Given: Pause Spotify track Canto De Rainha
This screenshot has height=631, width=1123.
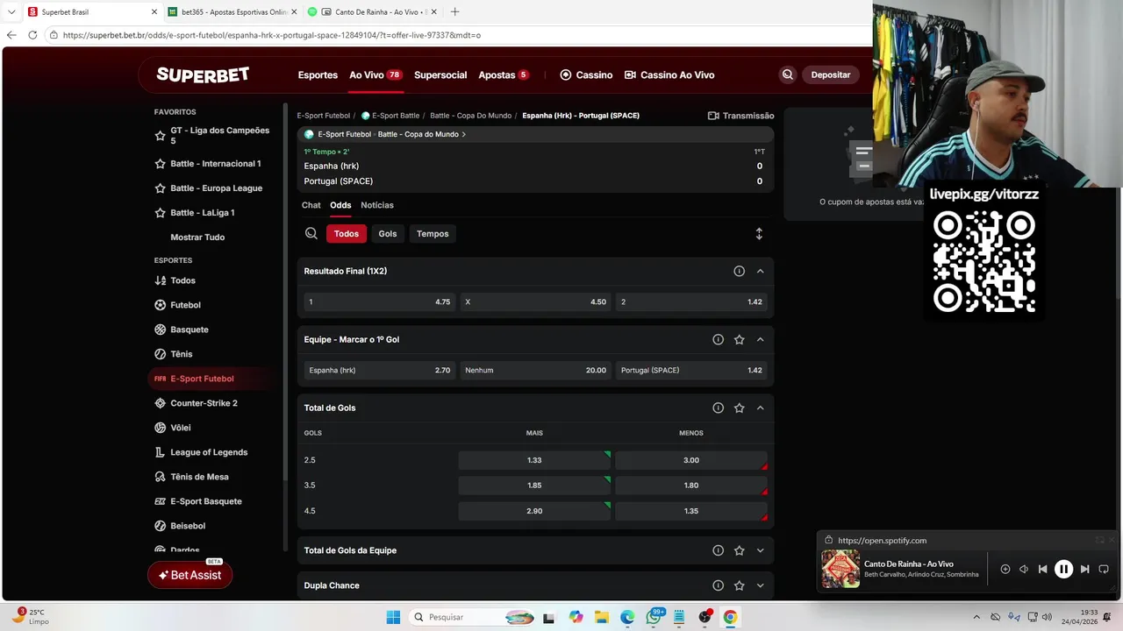Looking at the screenshot, I should pos(1063,569).
